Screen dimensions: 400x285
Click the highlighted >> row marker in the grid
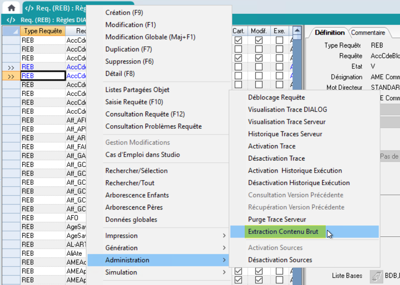click(x=11, y=76)
